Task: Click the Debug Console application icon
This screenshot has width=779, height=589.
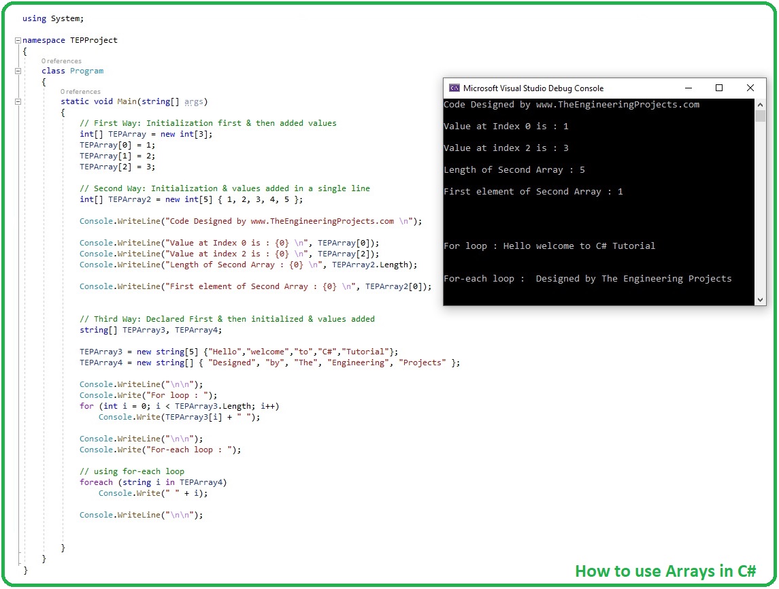Action: click(x=454, y=88)
